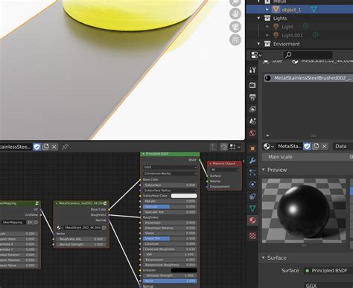Toggle fake user shield in properties panel
Screen dimensions: 353x288
click(307, 147)
